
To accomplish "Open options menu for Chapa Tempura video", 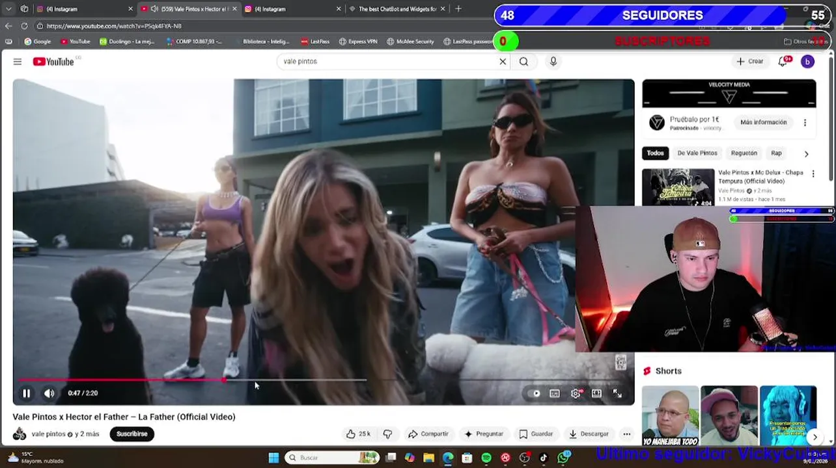I will pos(813,174).
